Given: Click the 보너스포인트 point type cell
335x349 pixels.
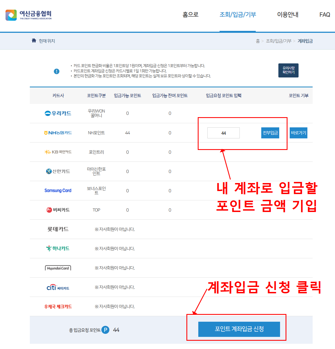Looking at the screenshot, I should pos(96,190).
